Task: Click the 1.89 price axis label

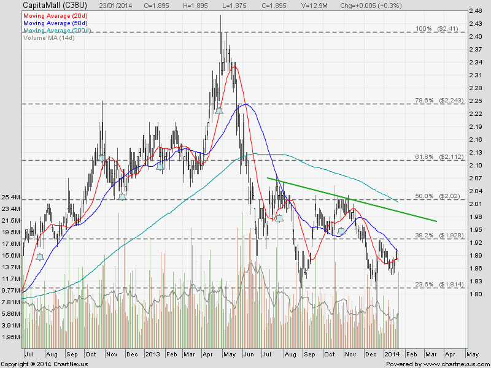Action: (x=475, y=255)
